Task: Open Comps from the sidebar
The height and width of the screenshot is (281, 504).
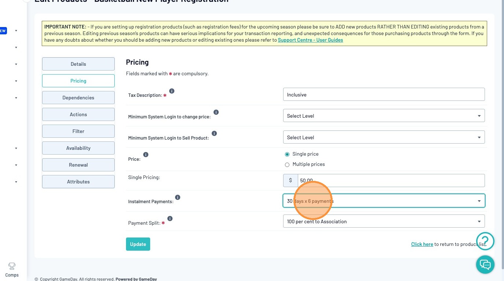Action: point(12,270)
